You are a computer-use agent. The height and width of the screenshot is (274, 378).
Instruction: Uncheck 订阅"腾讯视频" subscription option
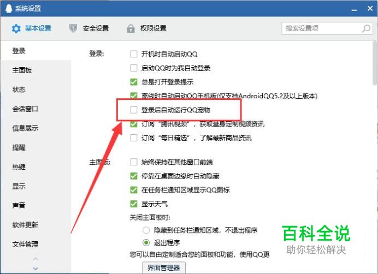click(133, 124)
